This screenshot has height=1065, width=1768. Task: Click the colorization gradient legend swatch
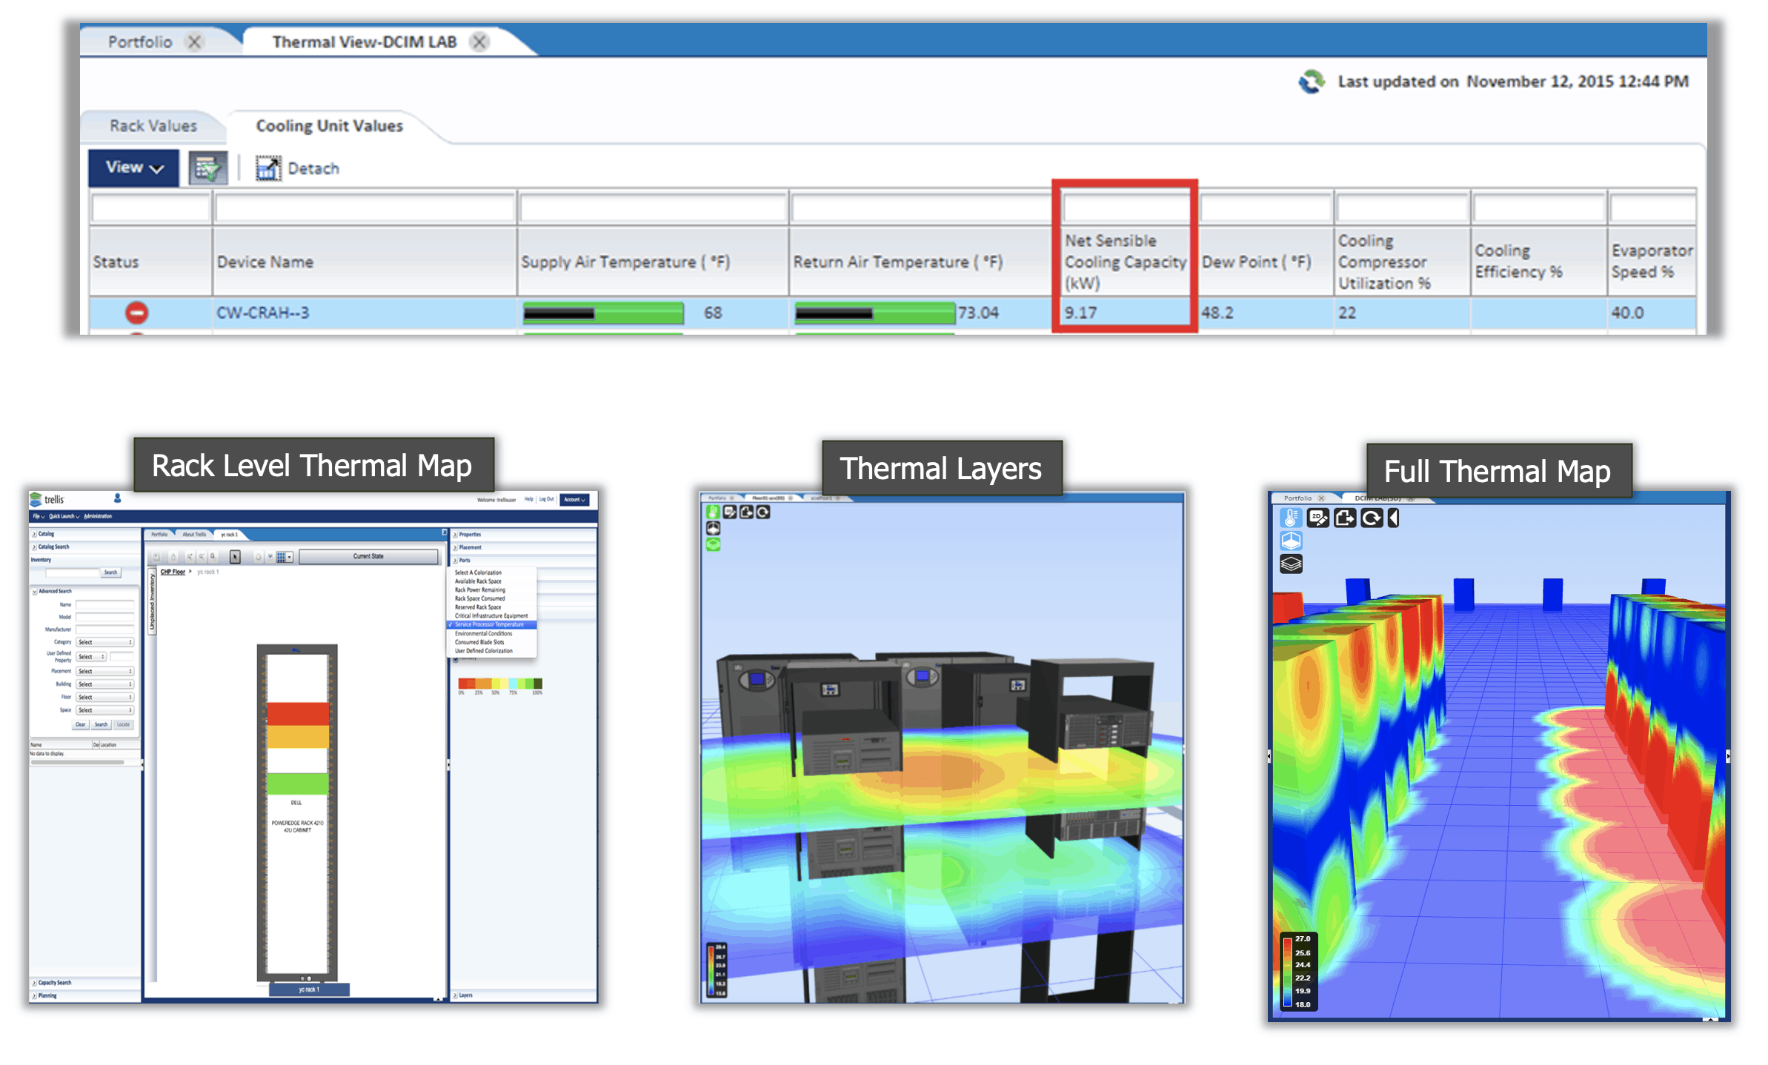click(500, 684)
